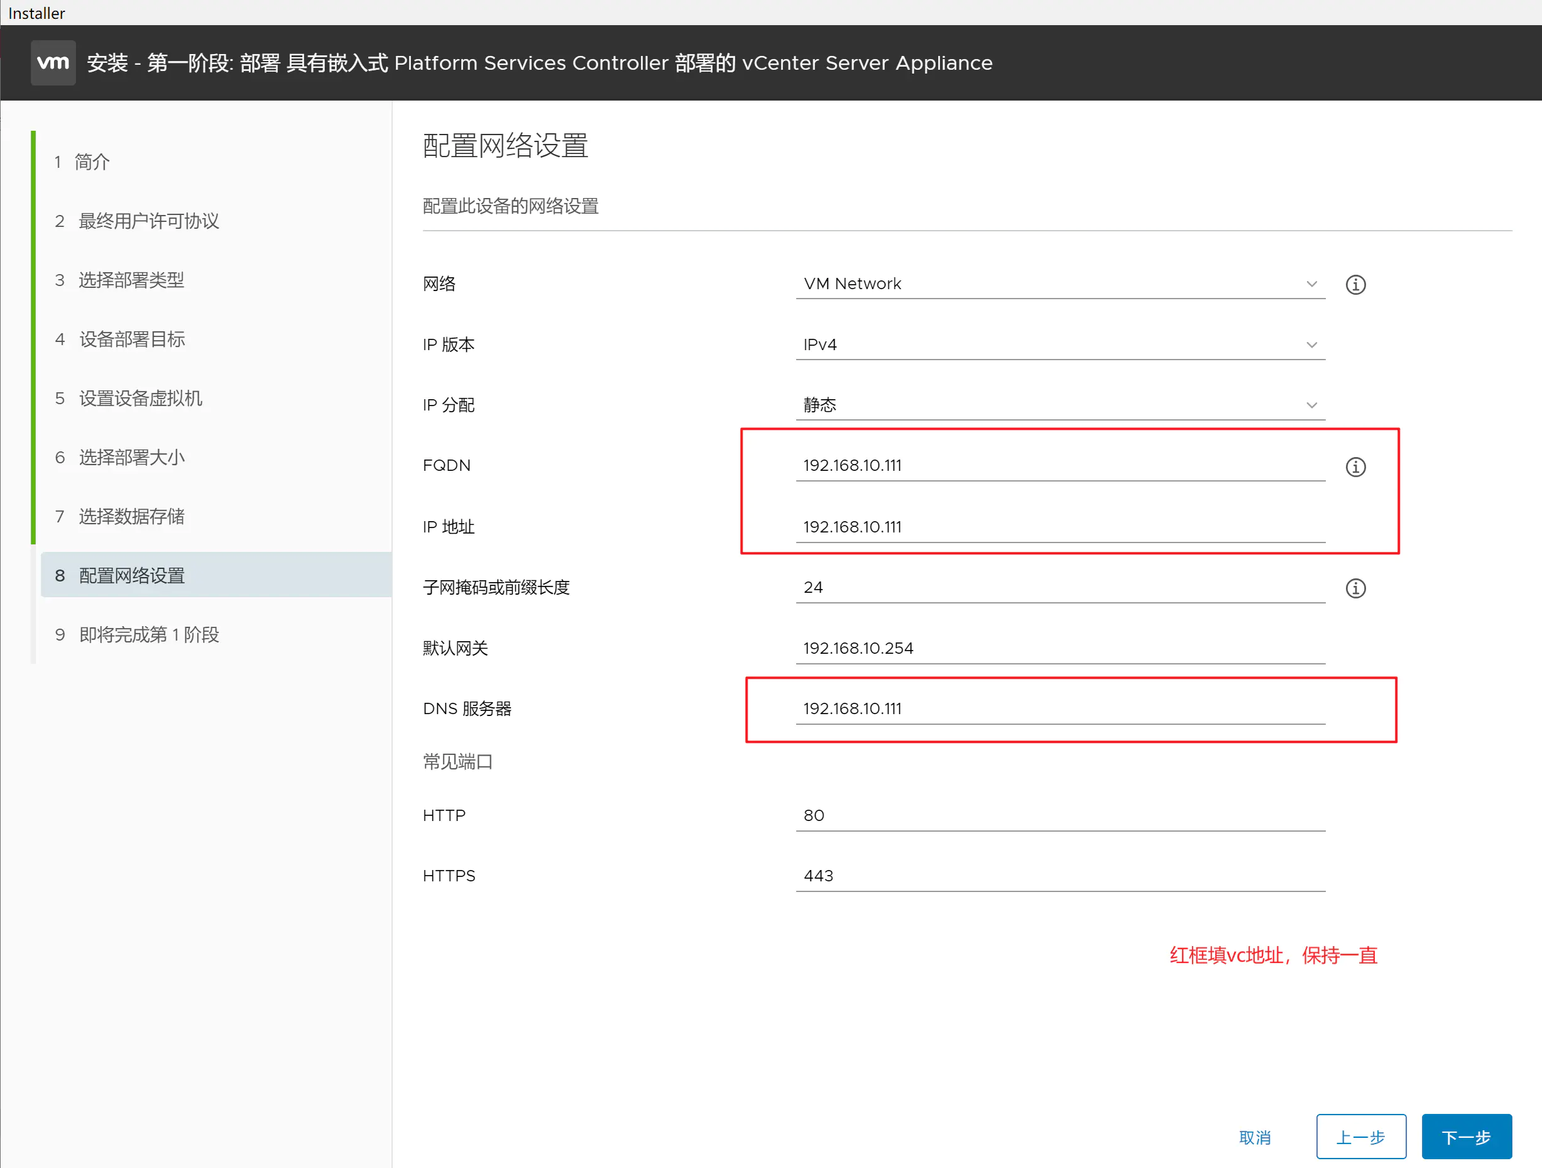Open step 3 选择部署类型
The width and height of the screenshot is (1542, 1168).
(x=119, y=280)
